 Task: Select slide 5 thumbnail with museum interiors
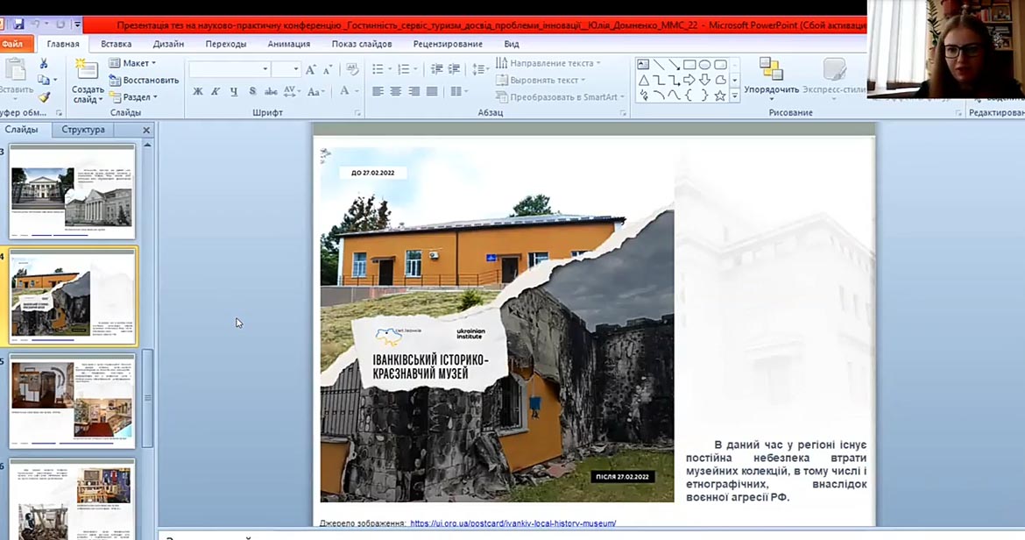(72, 401)
